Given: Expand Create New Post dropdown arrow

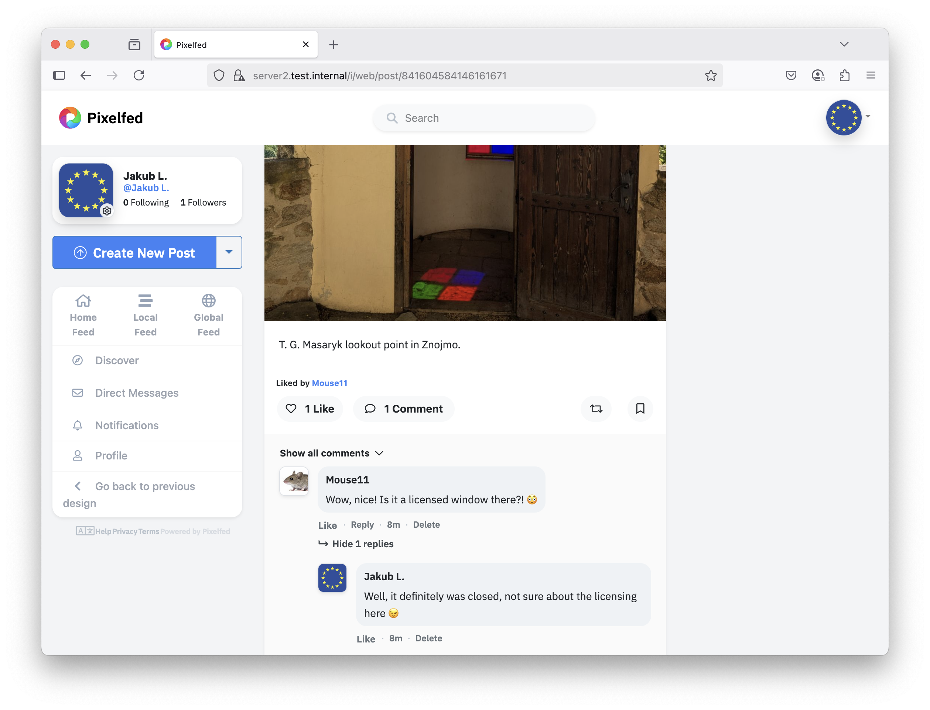Looking at the screenshot, I should click(229, 252).
